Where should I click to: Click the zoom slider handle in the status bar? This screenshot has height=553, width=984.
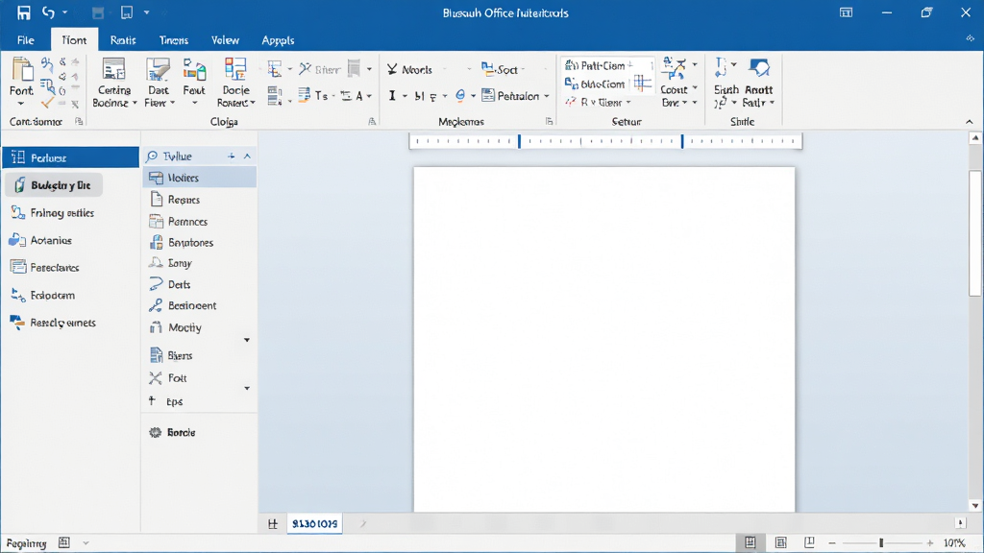[881, 543]
